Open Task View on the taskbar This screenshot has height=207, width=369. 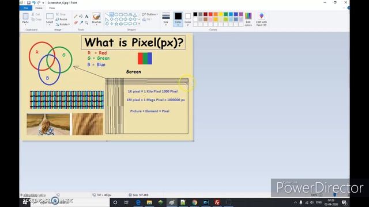[x=126, y=202]
